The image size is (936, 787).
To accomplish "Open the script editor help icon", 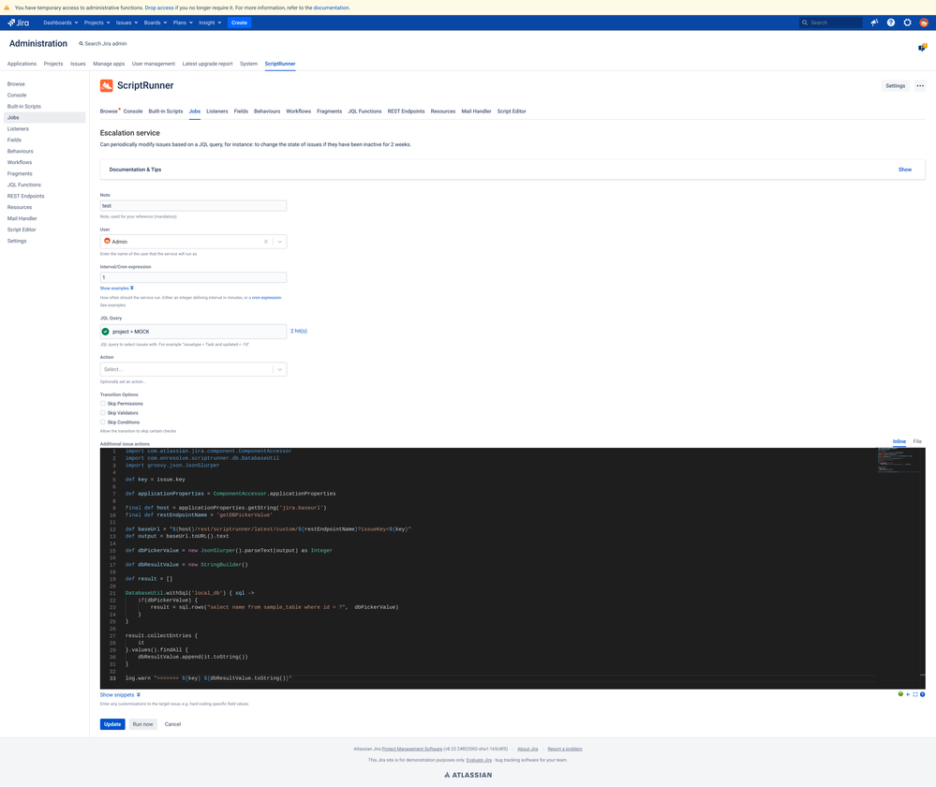I will click(923, 693).
